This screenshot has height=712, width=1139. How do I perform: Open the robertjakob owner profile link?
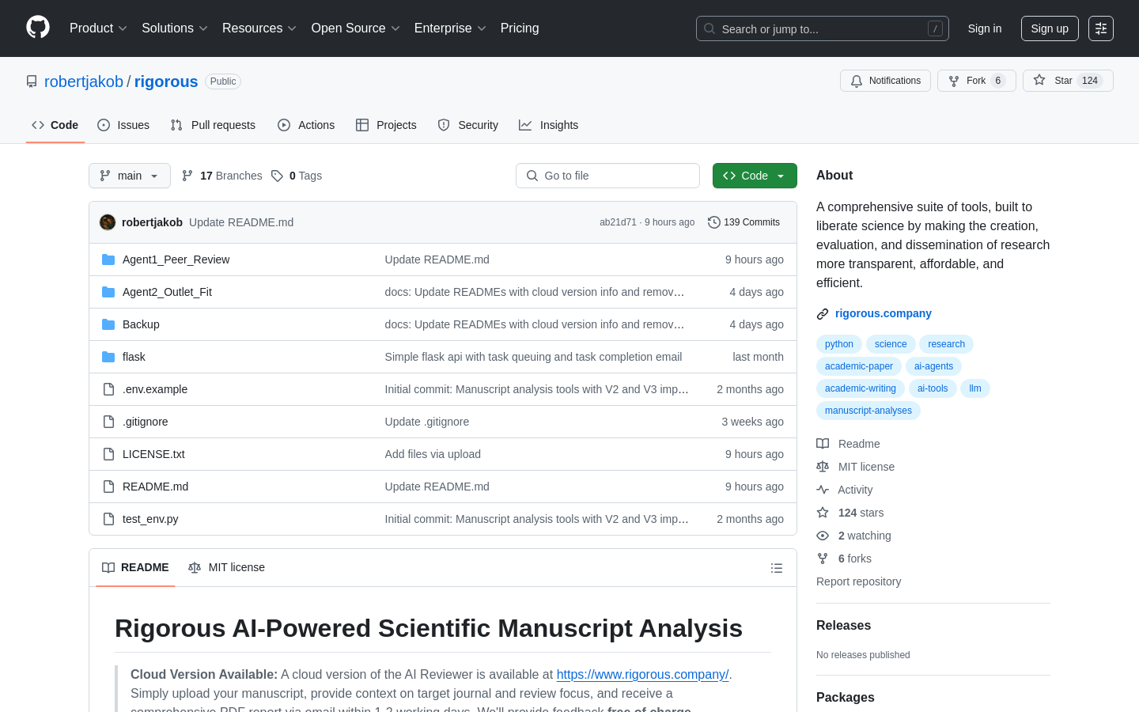click(x=84, y=81)
